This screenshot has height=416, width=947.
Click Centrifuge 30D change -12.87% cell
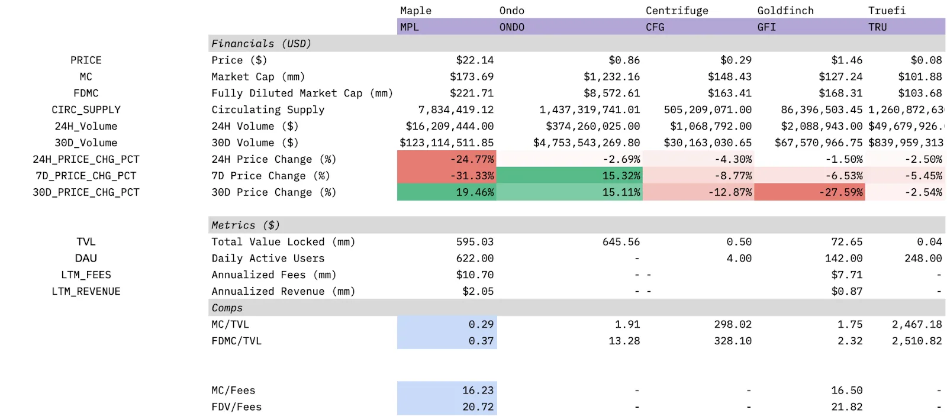pos(698,192)
